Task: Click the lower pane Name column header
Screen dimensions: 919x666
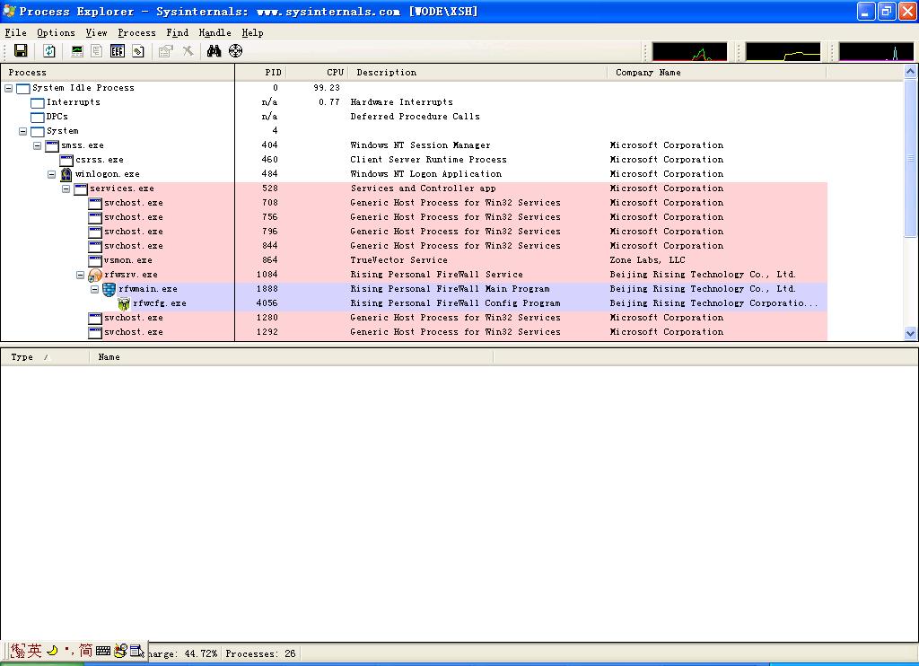Action: 291,357
